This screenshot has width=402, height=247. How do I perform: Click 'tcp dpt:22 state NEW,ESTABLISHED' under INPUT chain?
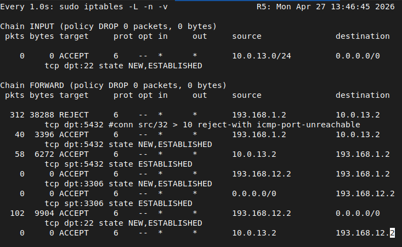click(123, 66)
